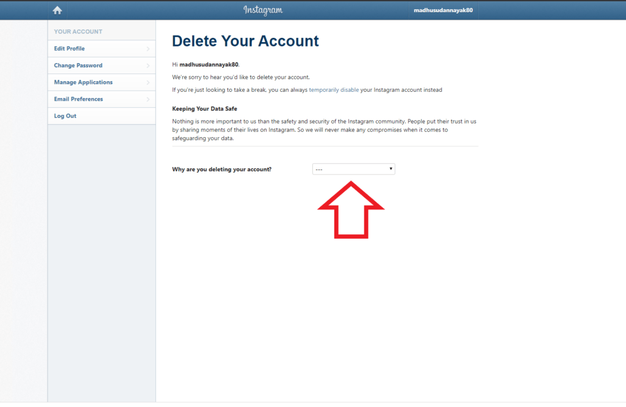Open Email Preferences in the sidebar
Screen dimensions: 626x407
click(x=102, y=99)
